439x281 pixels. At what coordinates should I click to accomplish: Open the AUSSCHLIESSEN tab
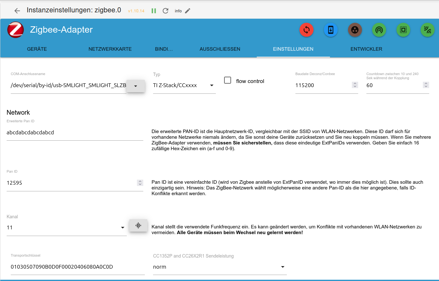pyautogui.click(x=220, y=49)
